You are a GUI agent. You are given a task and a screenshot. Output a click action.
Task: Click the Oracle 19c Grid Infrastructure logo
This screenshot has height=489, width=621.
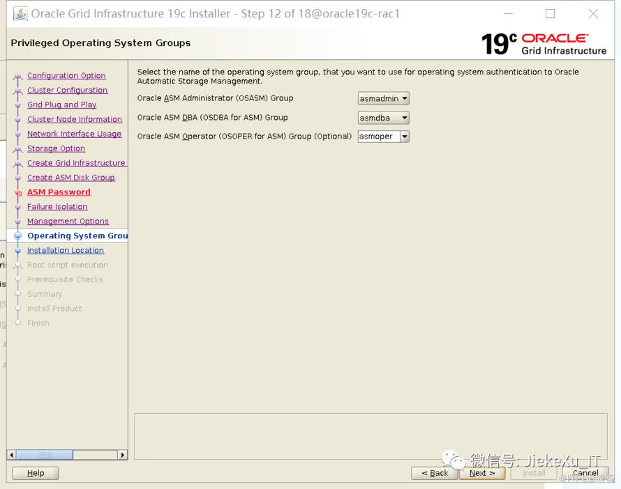click(544, 43)
